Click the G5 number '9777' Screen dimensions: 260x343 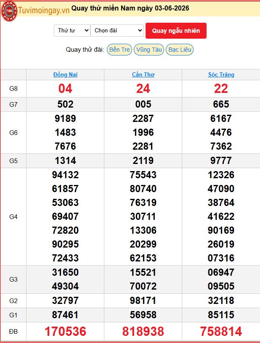[221, 161]
